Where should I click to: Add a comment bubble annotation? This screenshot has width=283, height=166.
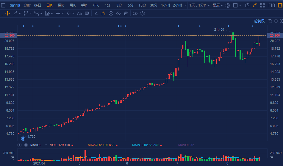pos(87,13)
